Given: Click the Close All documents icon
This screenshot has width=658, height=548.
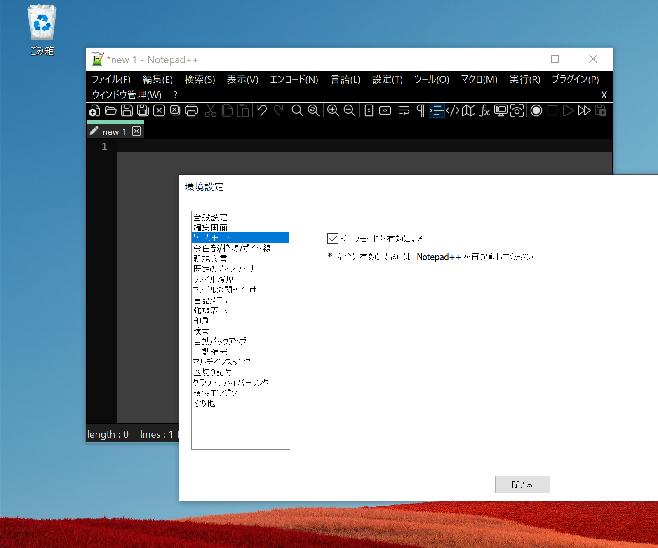Looking at the screenshot, I should coord(175,110).
